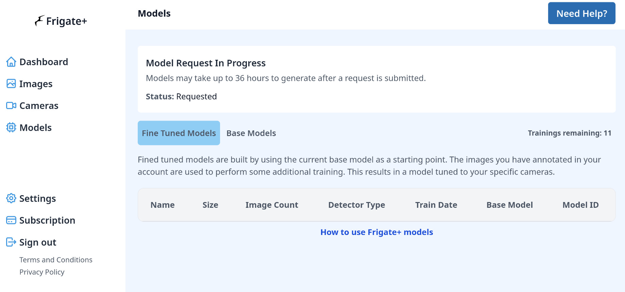Switch to the Base Models tab
Viewport: 625px width, 292px height.
coord(251,133)
